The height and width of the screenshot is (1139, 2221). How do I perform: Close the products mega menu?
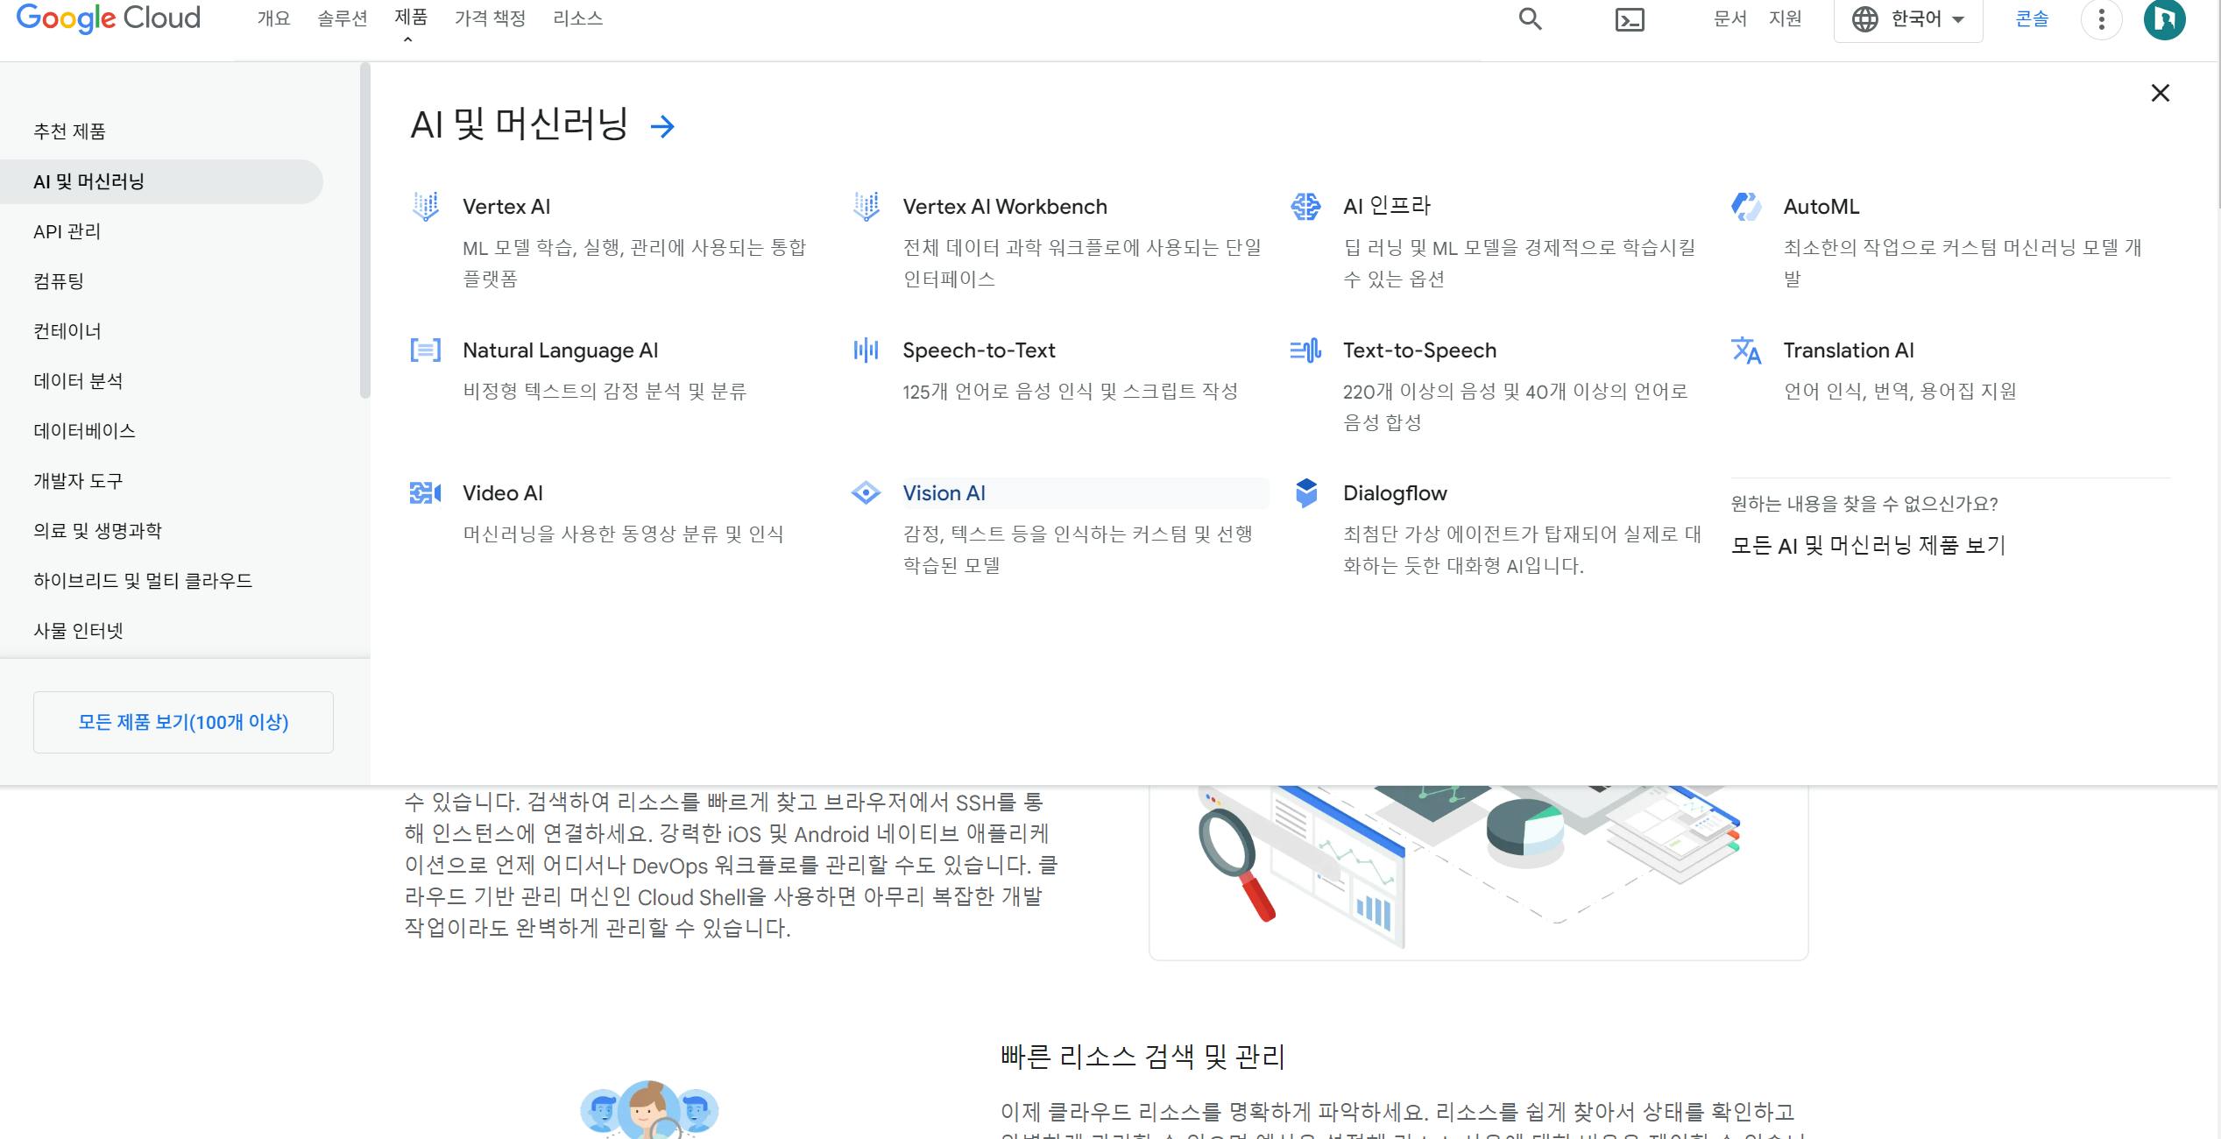[x=2160, y=93]
